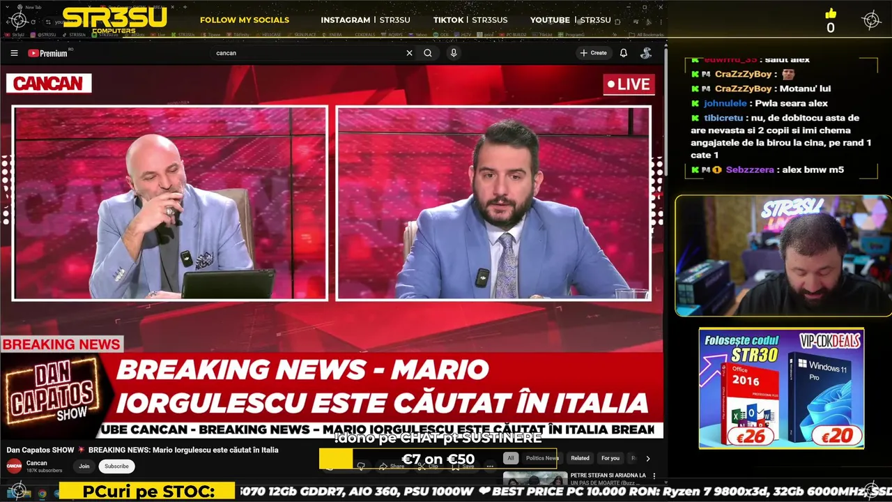
Task: Open the OLX bookmark
Action: (x=442, y=34)
